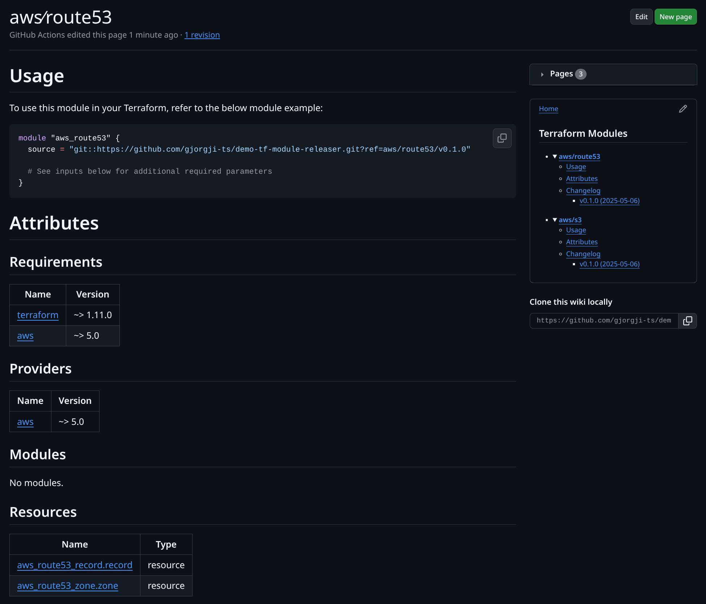Open Usage under aws/route53

point(576,167)
